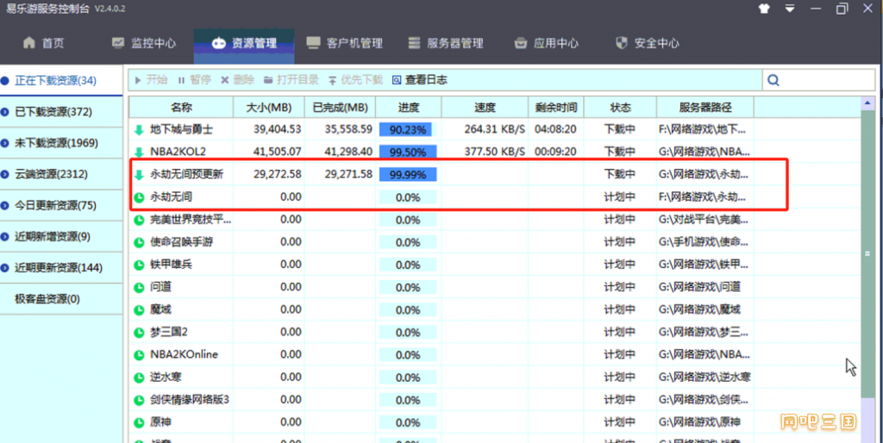
Task: Sort by 已完成(MB) column header
Action: click(x=340, y=107)
